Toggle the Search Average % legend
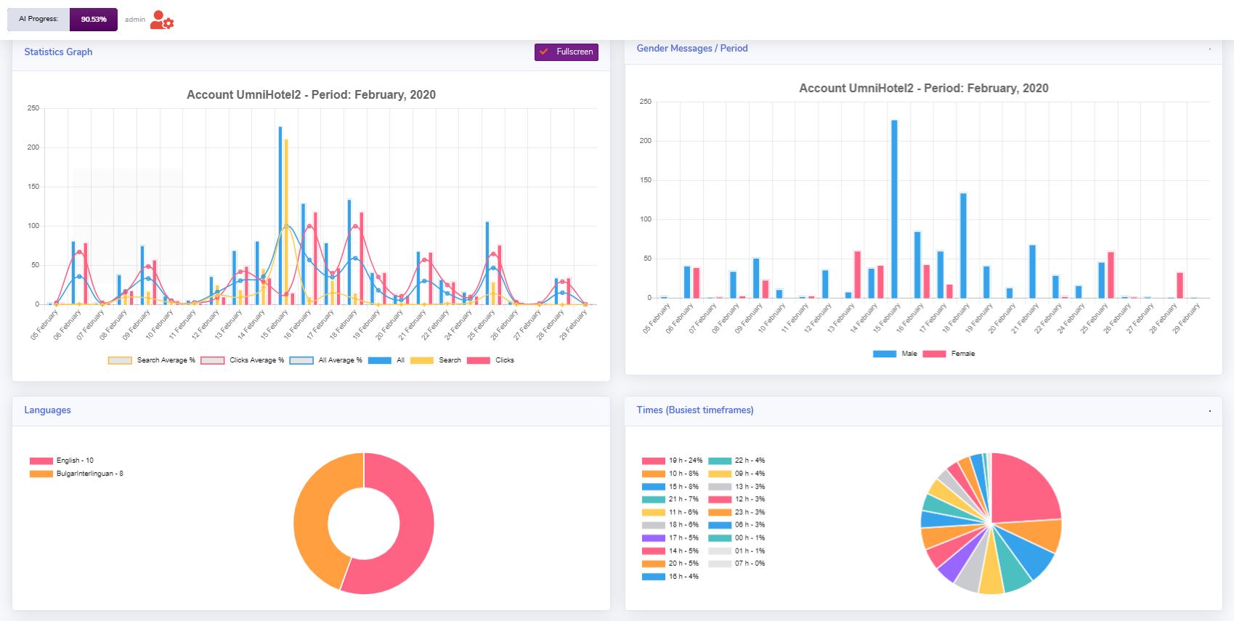The image size is (1234, 621). pos(152,360)
